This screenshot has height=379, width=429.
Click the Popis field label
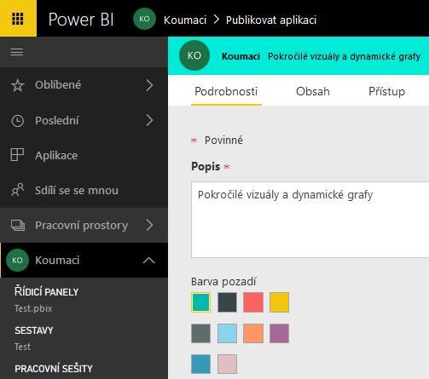[206, 166]
